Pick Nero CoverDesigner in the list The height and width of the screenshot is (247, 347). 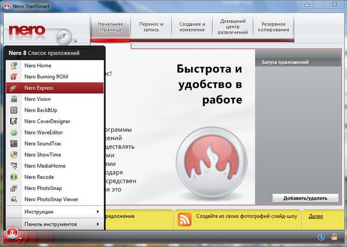(x=55, y=121)
